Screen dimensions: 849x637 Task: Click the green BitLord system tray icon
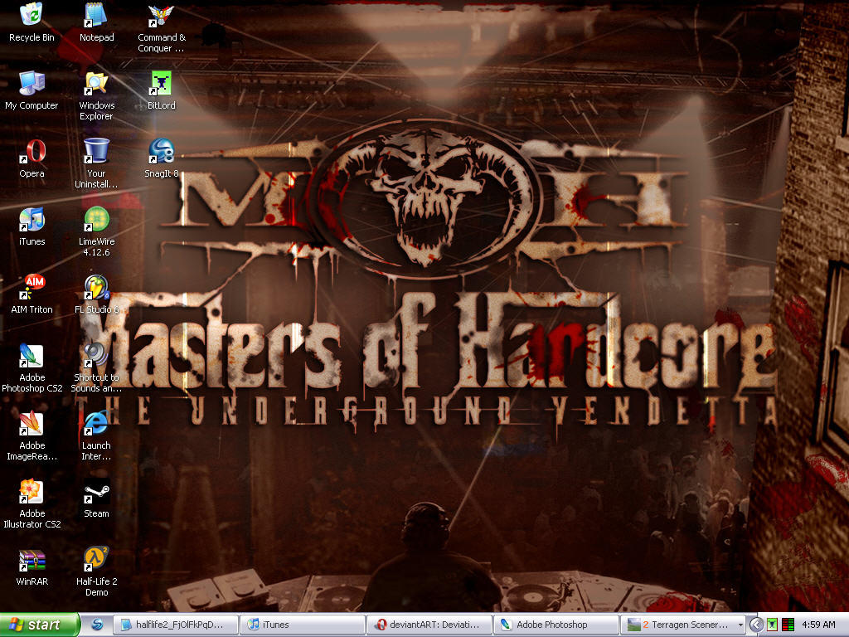coord(772,625)
